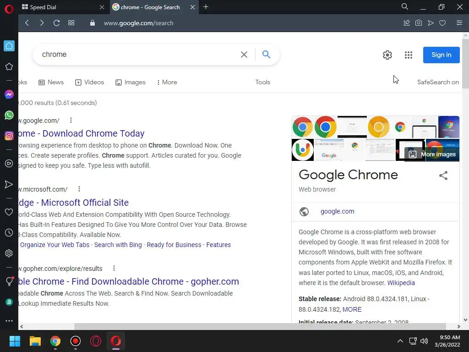Switch to the Speed Dial tab
The width and height of the screenshot is (469, 352).
[63, 7]
